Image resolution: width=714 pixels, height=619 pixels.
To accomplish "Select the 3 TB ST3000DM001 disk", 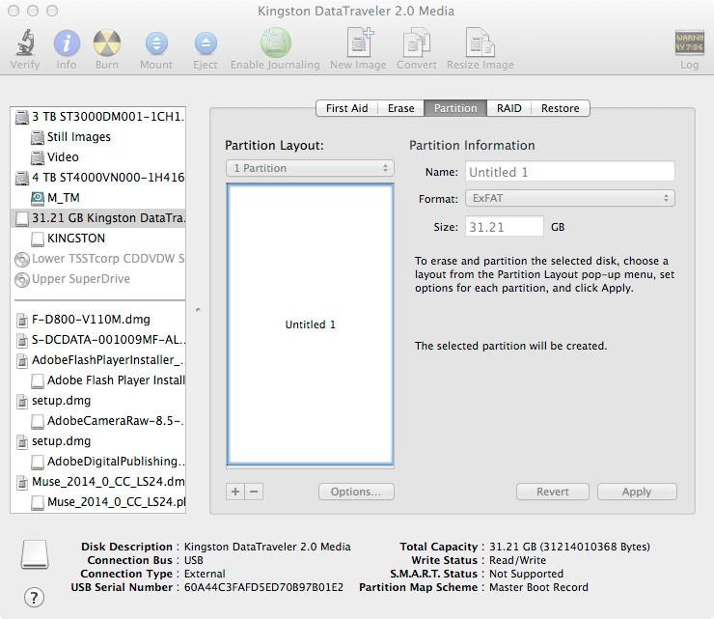I will coord(98,117).
